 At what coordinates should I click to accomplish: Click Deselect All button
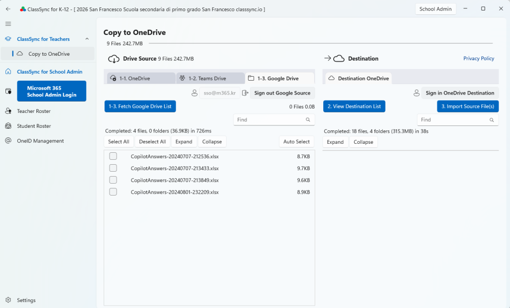152,142
